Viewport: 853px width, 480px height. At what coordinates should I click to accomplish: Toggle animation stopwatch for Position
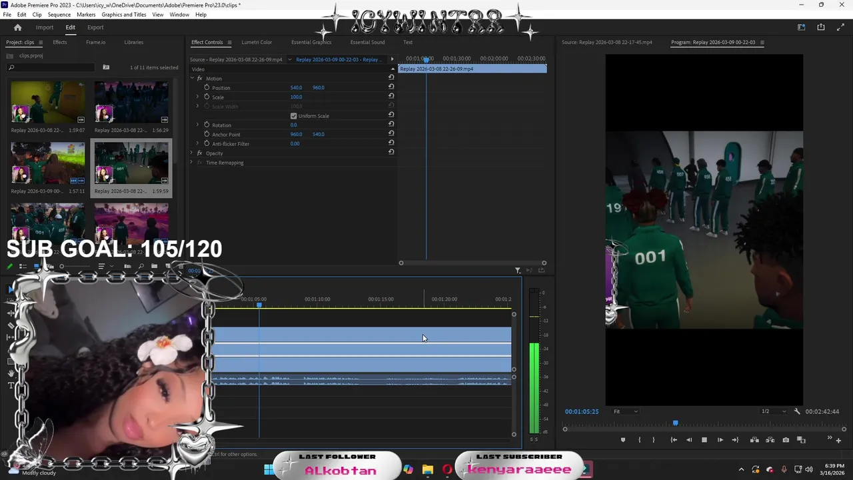[207, 87]
